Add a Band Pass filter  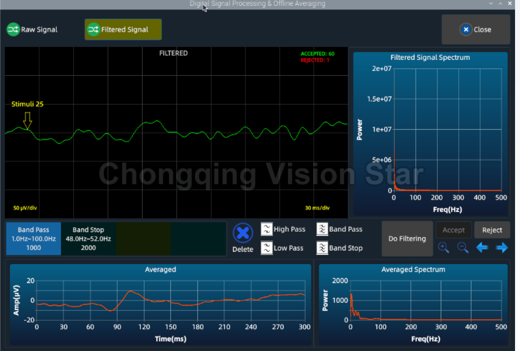coord(339,229)
